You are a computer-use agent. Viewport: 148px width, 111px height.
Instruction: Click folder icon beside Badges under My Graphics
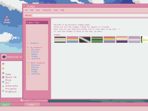coord(29,54)
